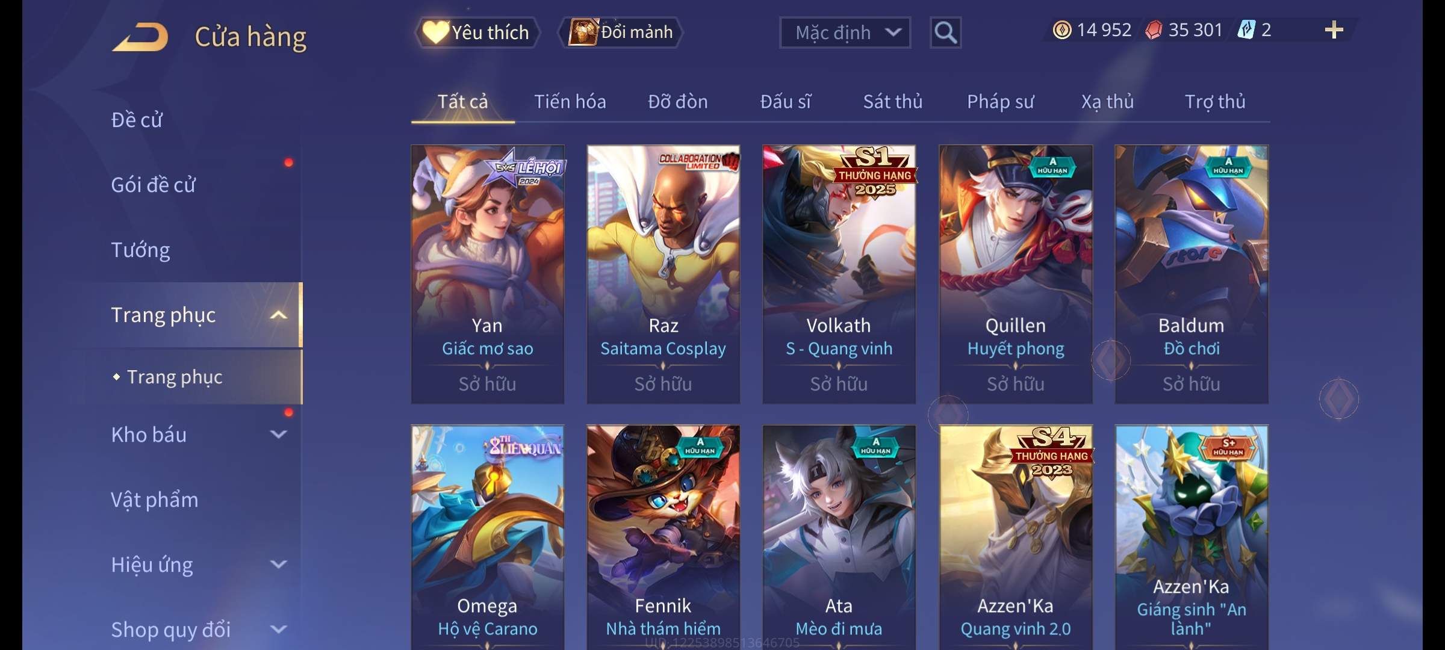Open Đổi mảnh fragment exchange
This screenshot has height=650, width=1445.
621,32
